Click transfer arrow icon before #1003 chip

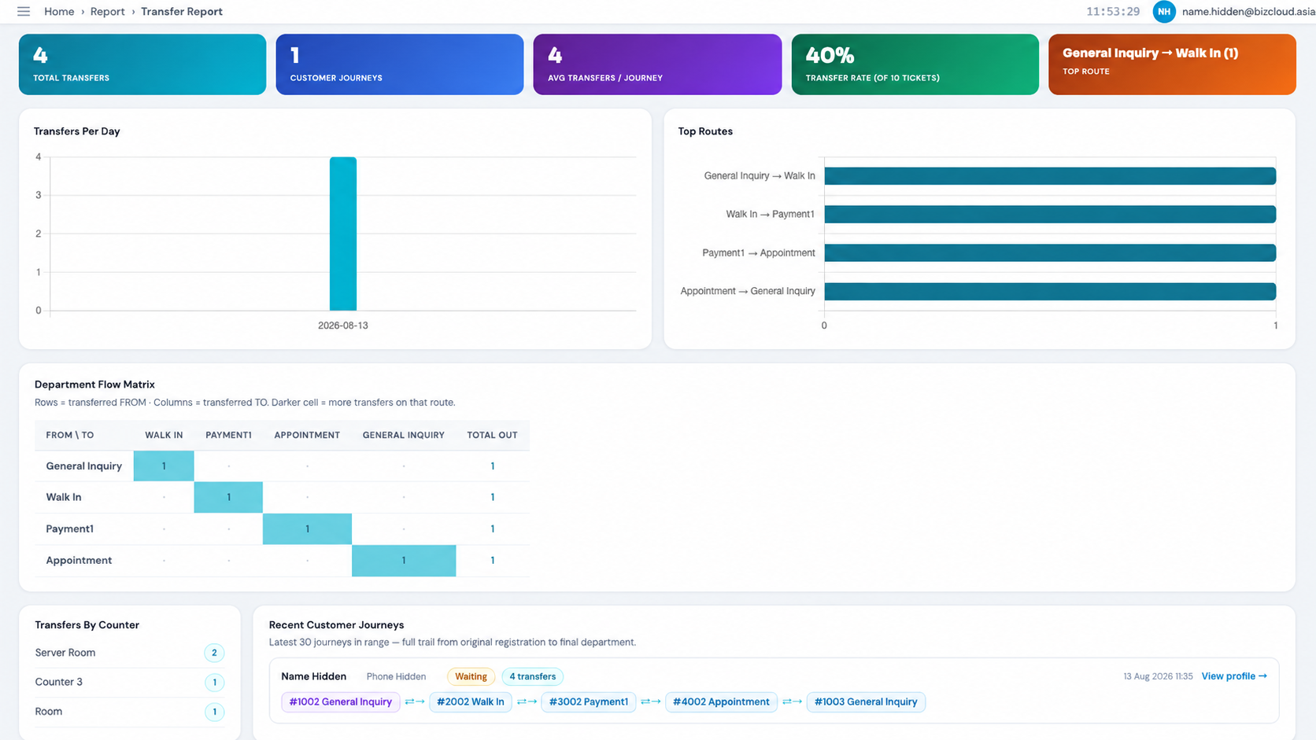click(792, 701)
